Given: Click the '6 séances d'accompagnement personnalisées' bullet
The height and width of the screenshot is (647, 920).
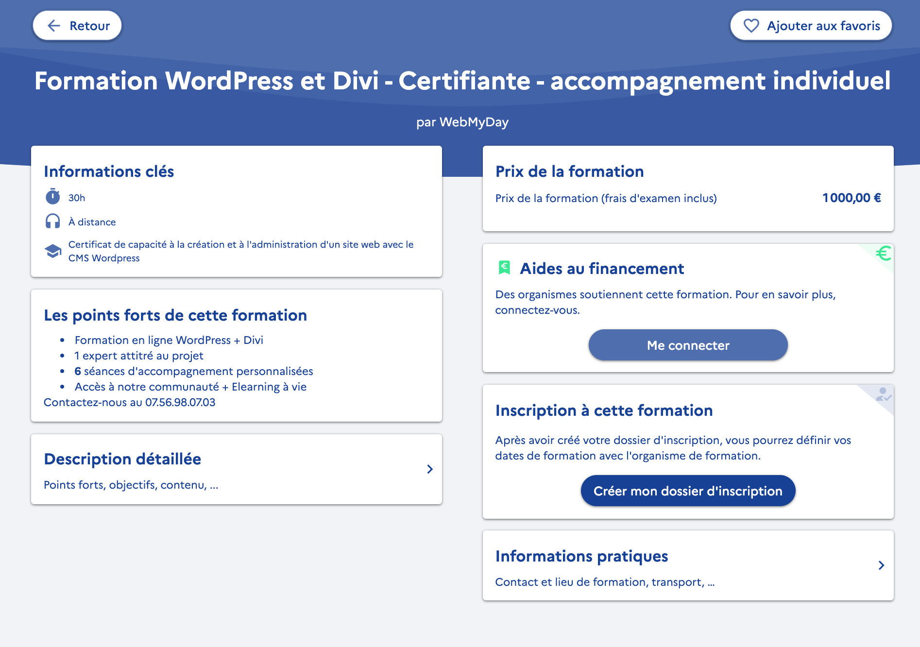Looking at the screenshot, I should [194, 371].
